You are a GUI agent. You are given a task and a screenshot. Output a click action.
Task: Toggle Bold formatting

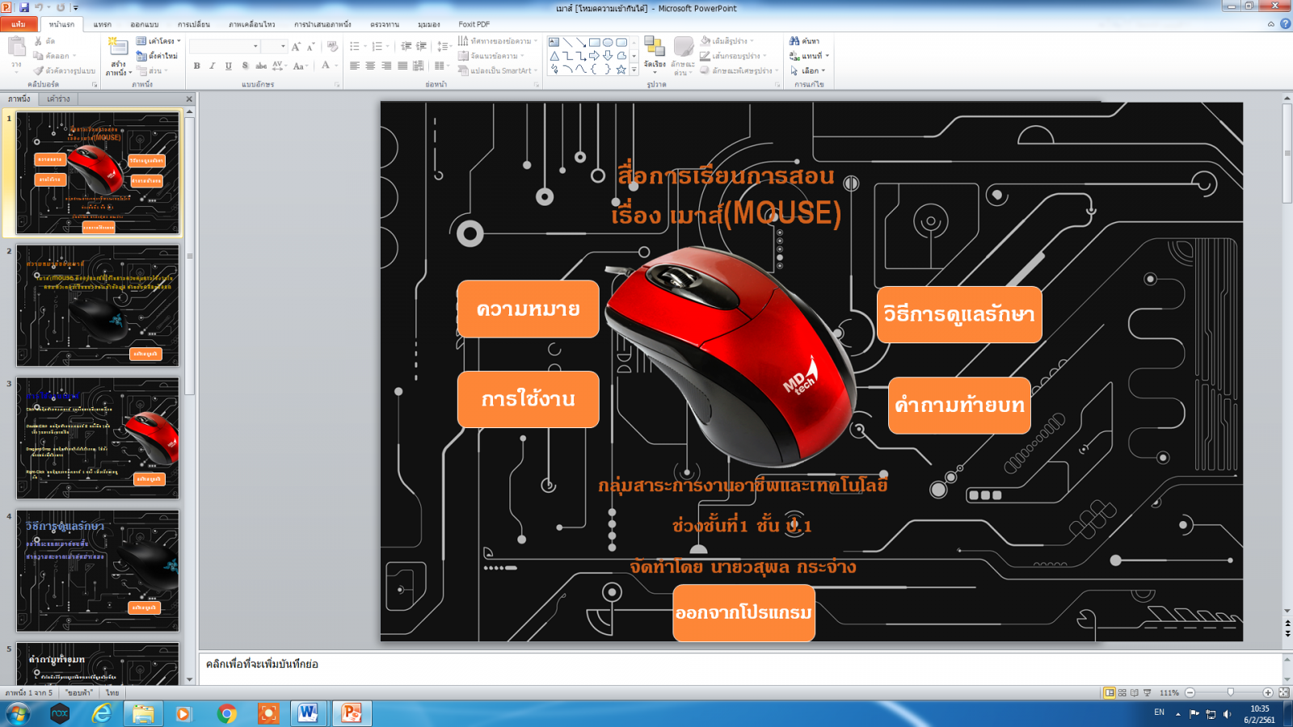tap(197, 66)
